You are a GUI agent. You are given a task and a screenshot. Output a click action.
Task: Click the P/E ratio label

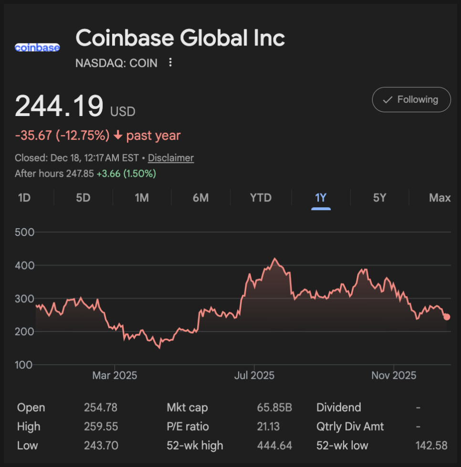click(x=188, y=426)
